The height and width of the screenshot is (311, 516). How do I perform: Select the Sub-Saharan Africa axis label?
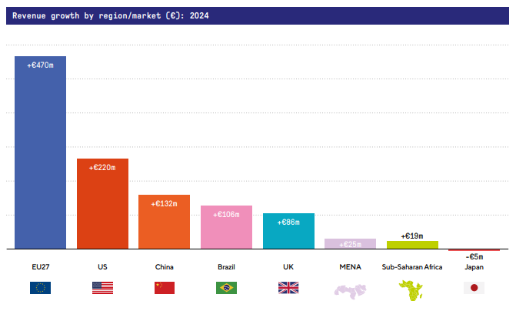click(x=412, y=267)
